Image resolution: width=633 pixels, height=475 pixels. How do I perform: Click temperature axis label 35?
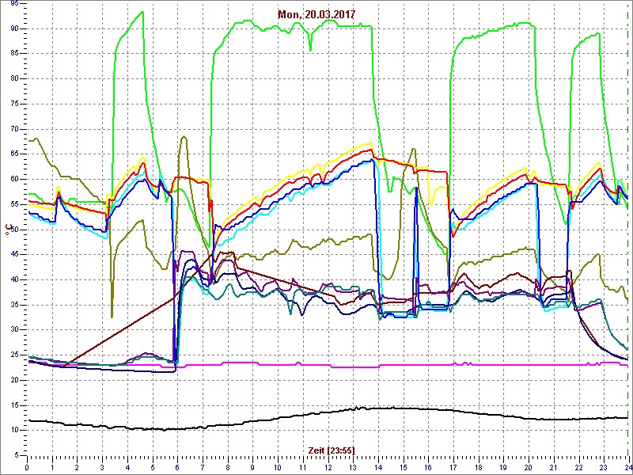tap(14, 305)
